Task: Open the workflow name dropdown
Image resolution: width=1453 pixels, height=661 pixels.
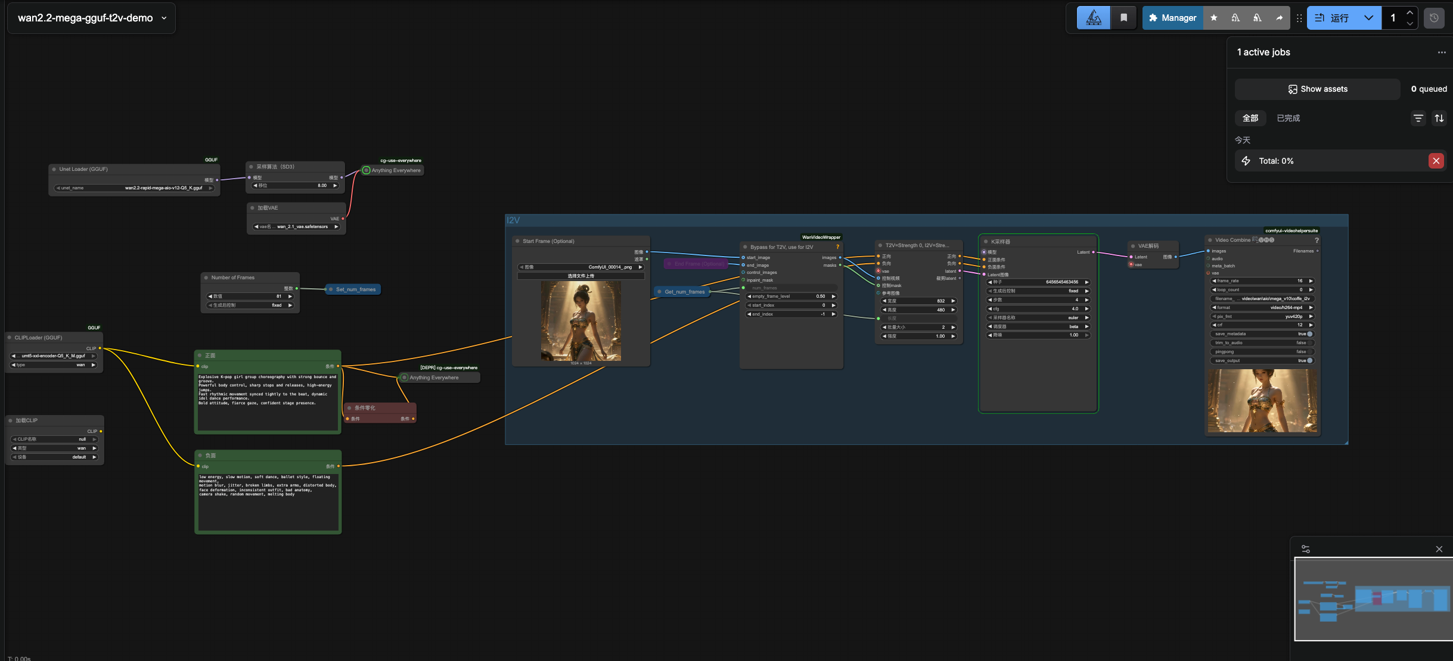Action: tap(164, 18)
